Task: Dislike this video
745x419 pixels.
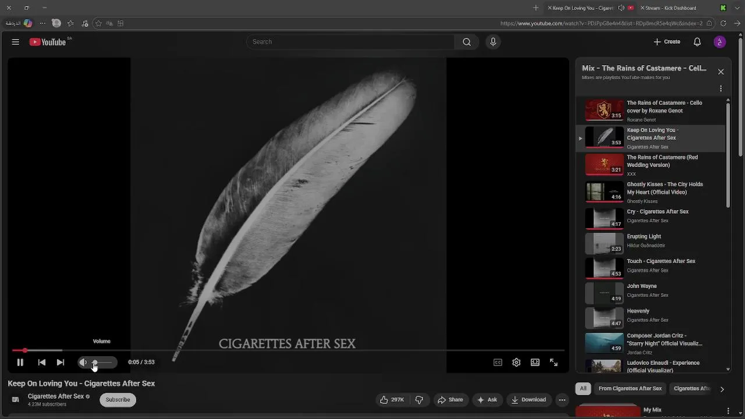Action: pos(419,400)
